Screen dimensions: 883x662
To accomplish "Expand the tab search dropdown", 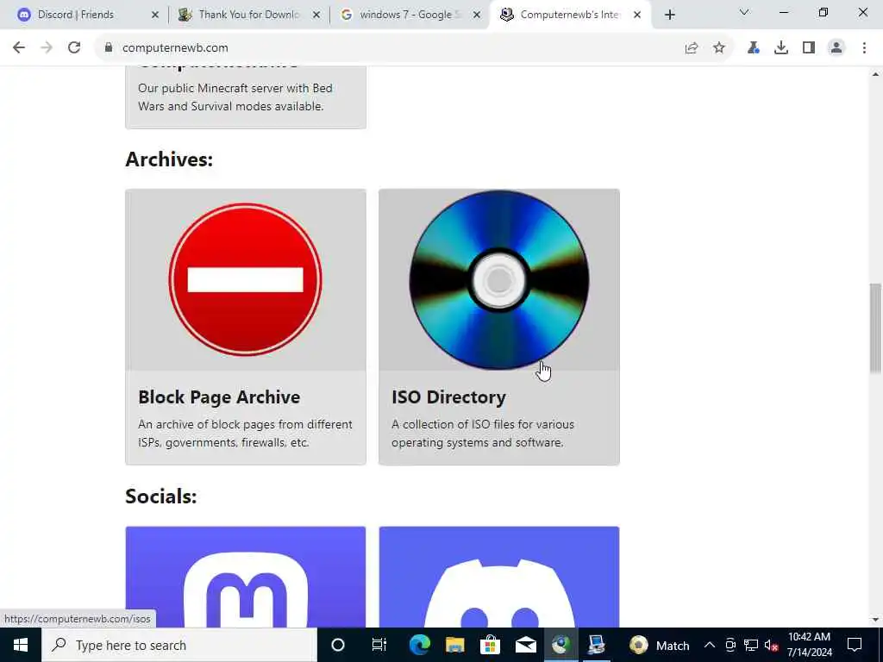I will coord(744,12).
